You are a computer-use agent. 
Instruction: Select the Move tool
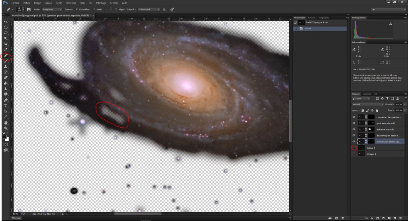tap(6, 22)
